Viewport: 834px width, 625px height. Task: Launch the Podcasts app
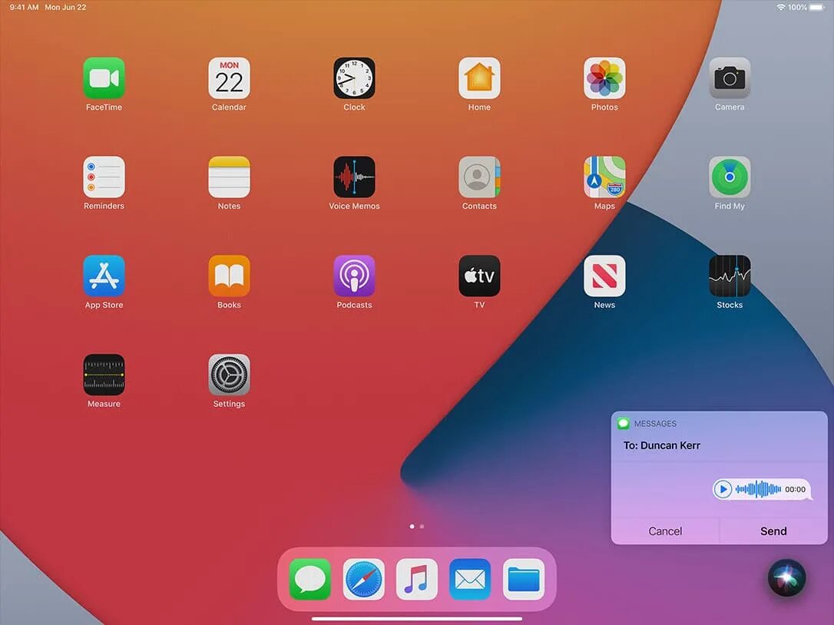point(354,276)
